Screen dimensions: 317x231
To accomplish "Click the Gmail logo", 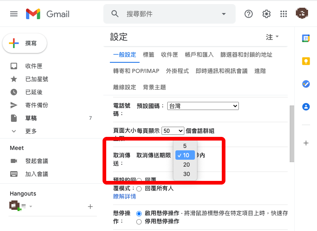I will pos(48,14).
